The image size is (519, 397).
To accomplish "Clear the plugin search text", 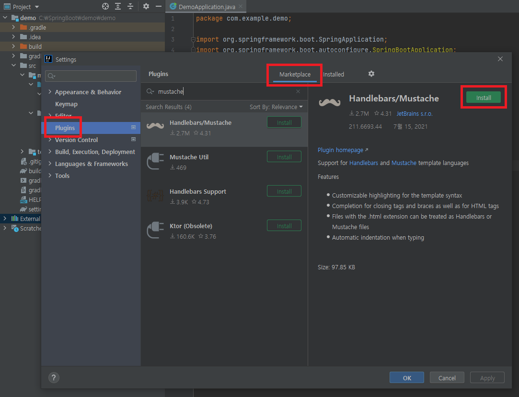I will coord(298,91).
